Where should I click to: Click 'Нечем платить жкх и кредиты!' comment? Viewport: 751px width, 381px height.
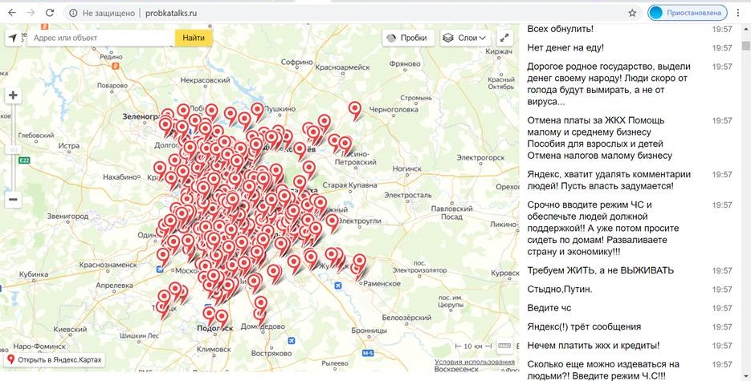pyautogui.click(x=594, y=345)
